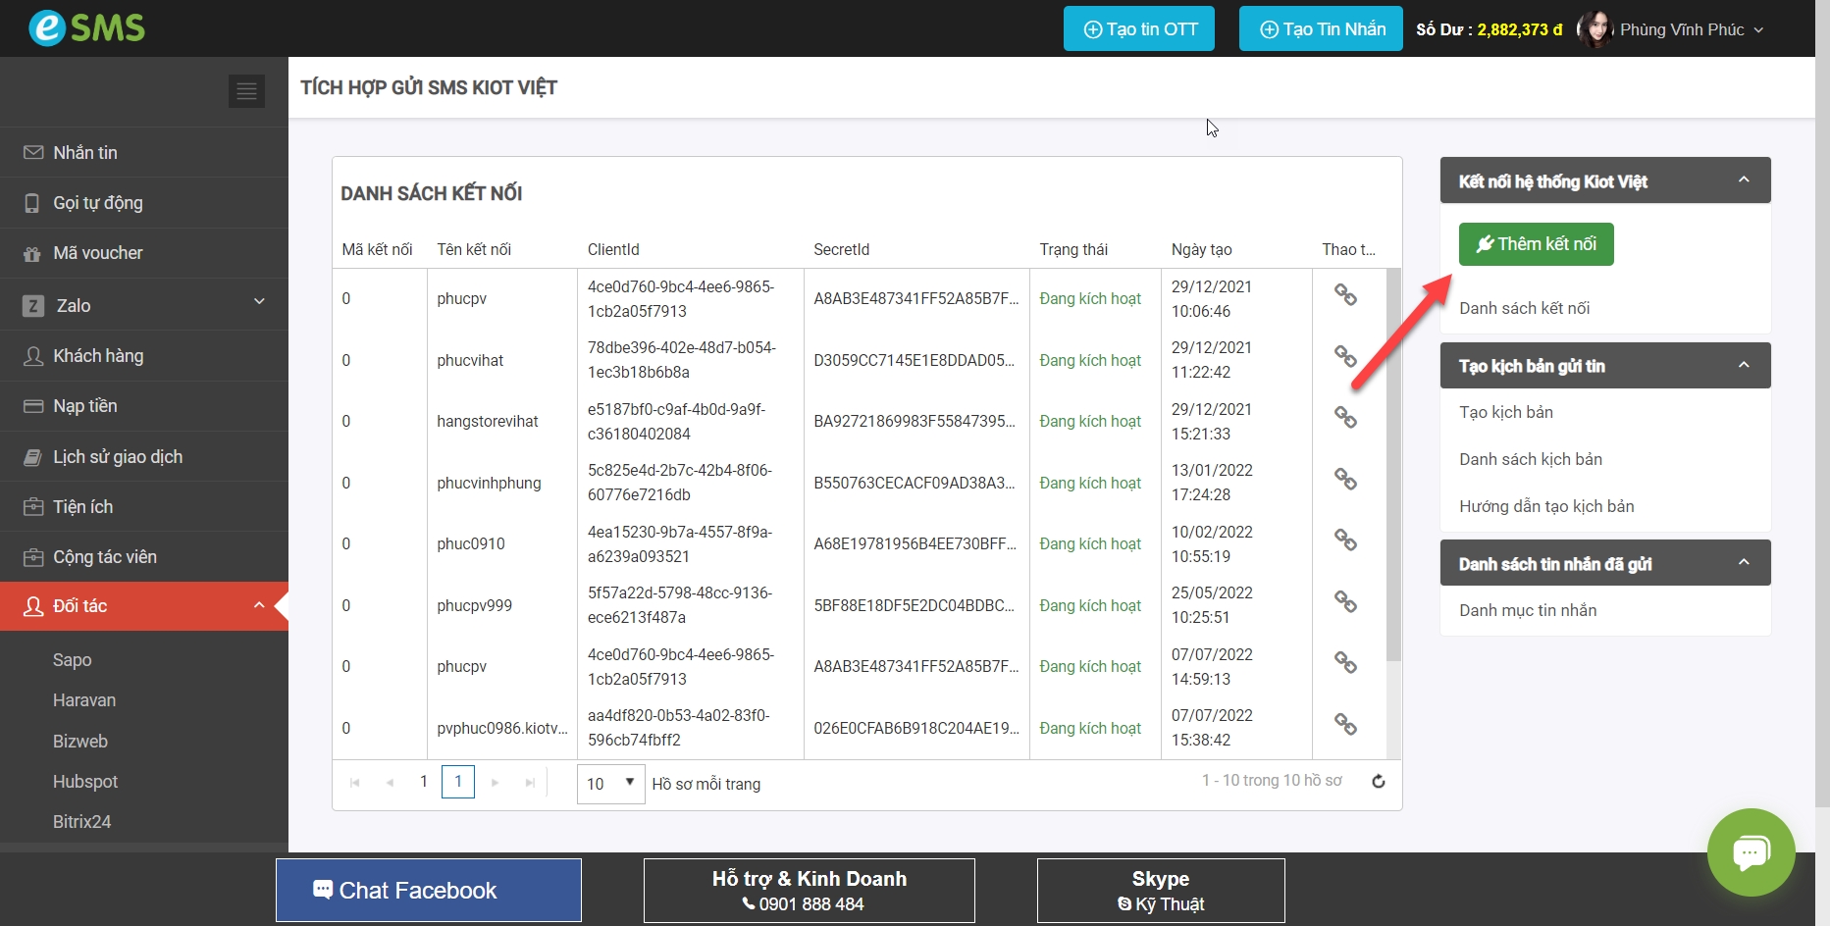Viewport: 1830px width, 926px height.
Task: Open the records per page dropdown
Action: 610,784
